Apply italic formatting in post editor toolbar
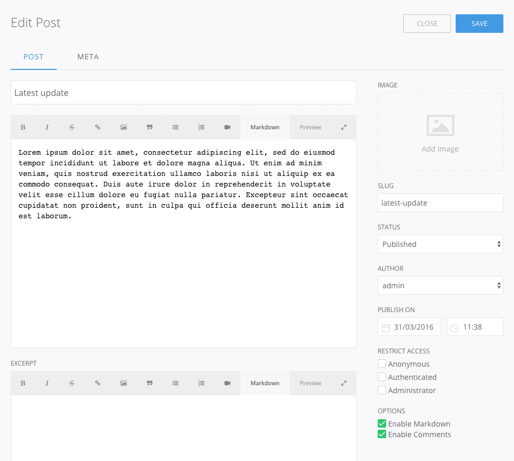This screenshot has width=514, height=461. pos(47,127)
